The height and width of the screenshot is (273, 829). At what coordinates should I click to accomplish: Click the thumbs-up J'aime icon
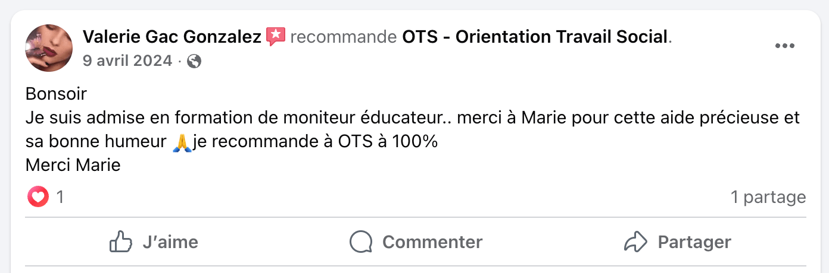121,242
